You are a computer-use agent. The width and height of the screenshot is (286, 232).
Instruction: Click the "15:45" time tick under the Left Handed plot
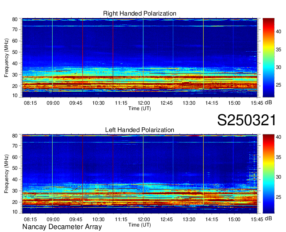coord(257,219)
